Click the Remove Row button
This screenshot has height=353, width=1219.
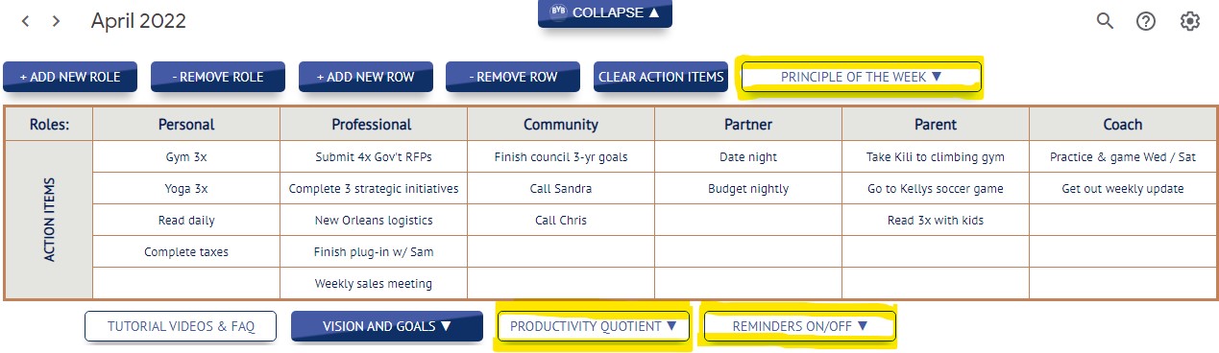coord(514,77)
